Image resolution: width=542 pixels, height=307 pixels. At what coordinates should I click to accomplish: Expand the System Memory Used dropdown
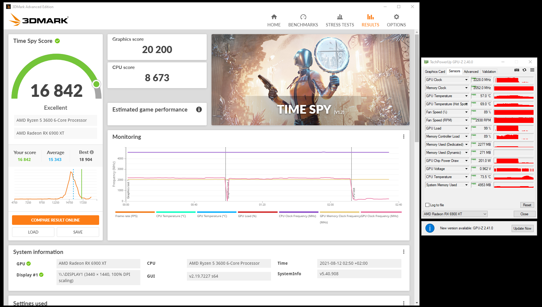466,185
